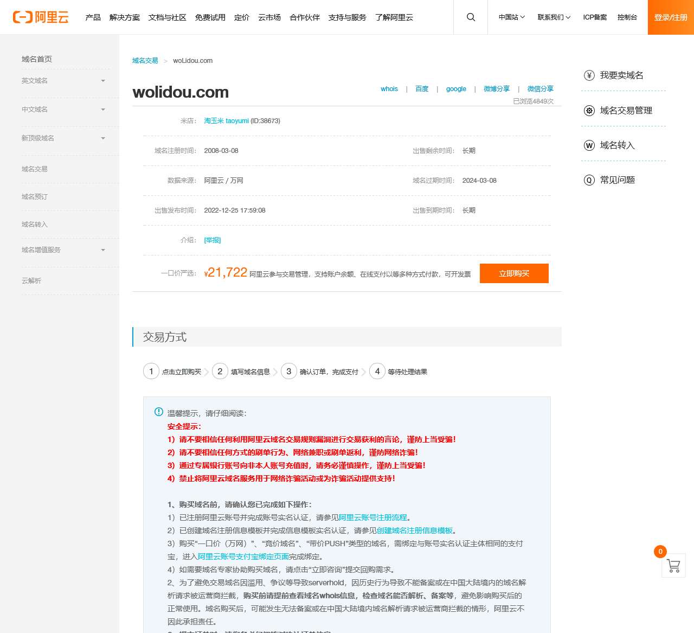Image resolution: width=694 pixels, height=633 pixels.
Task: Open 云解析 in the sidebar
Action: pyautogui.click(x=31, y=281)
